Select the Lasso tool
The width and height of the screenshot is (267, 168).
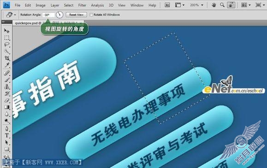6,45
